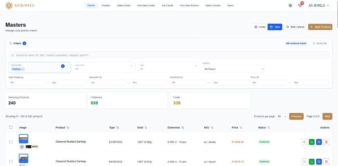Sort table by Type column arrows
Viewport: 338px width, 166px height.
coord(118,127)
